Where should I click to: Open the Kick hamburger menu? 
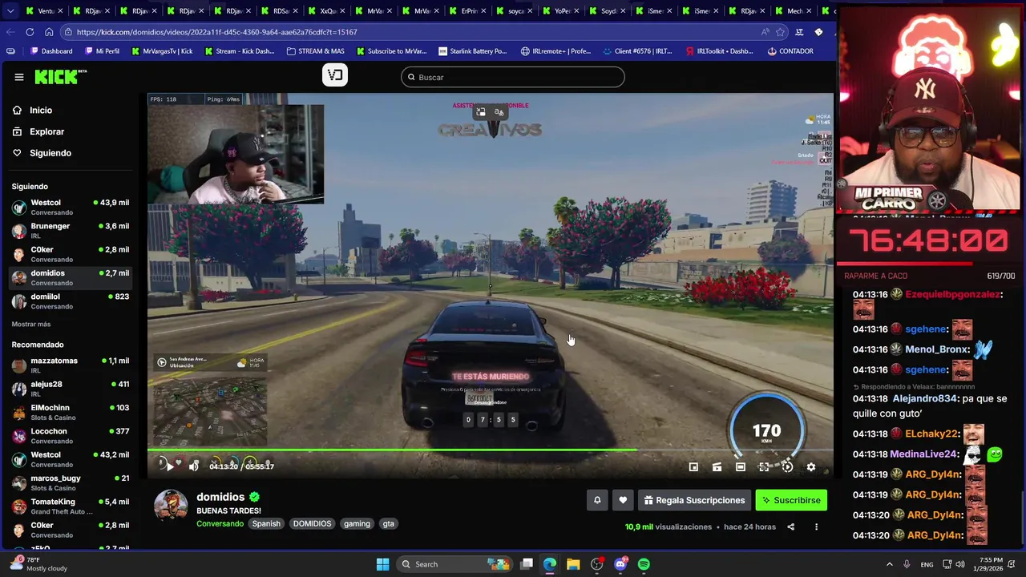pos(19,77)
